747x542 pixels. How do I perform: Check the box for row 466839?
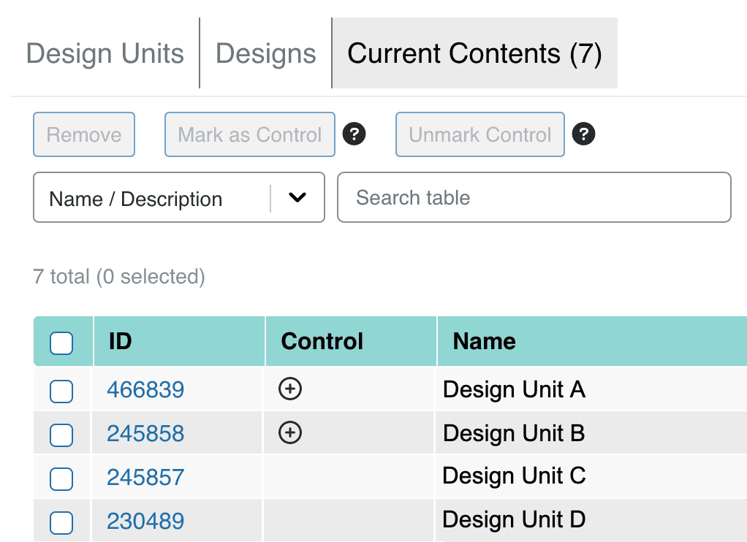[x=61, y=391]
